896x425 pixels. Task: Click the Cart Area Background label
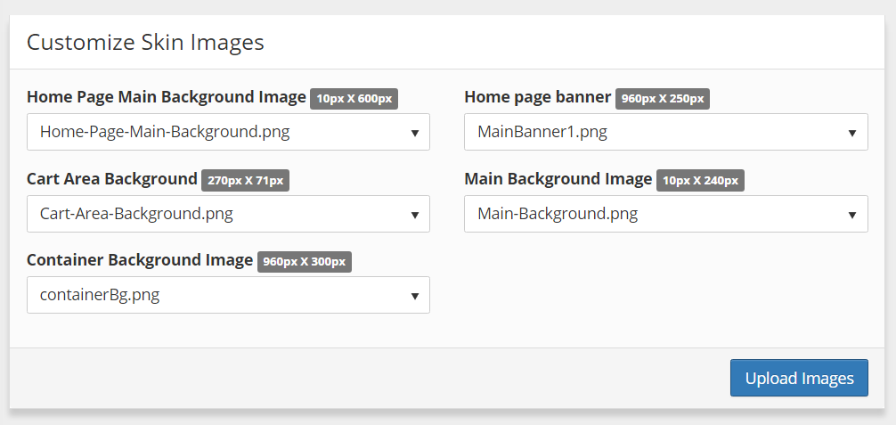point(112,179)
